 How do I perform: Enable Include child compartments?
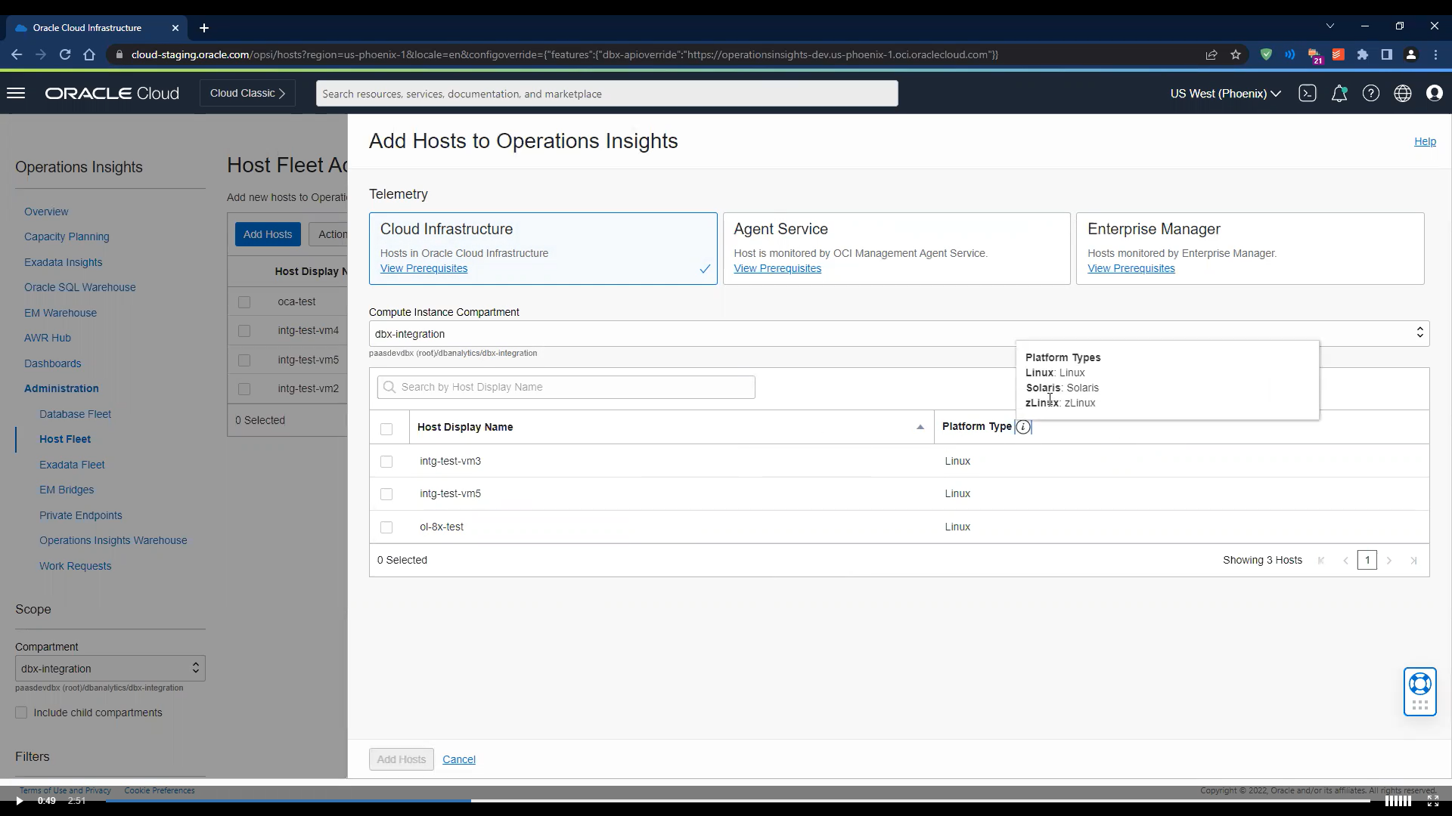22,712
